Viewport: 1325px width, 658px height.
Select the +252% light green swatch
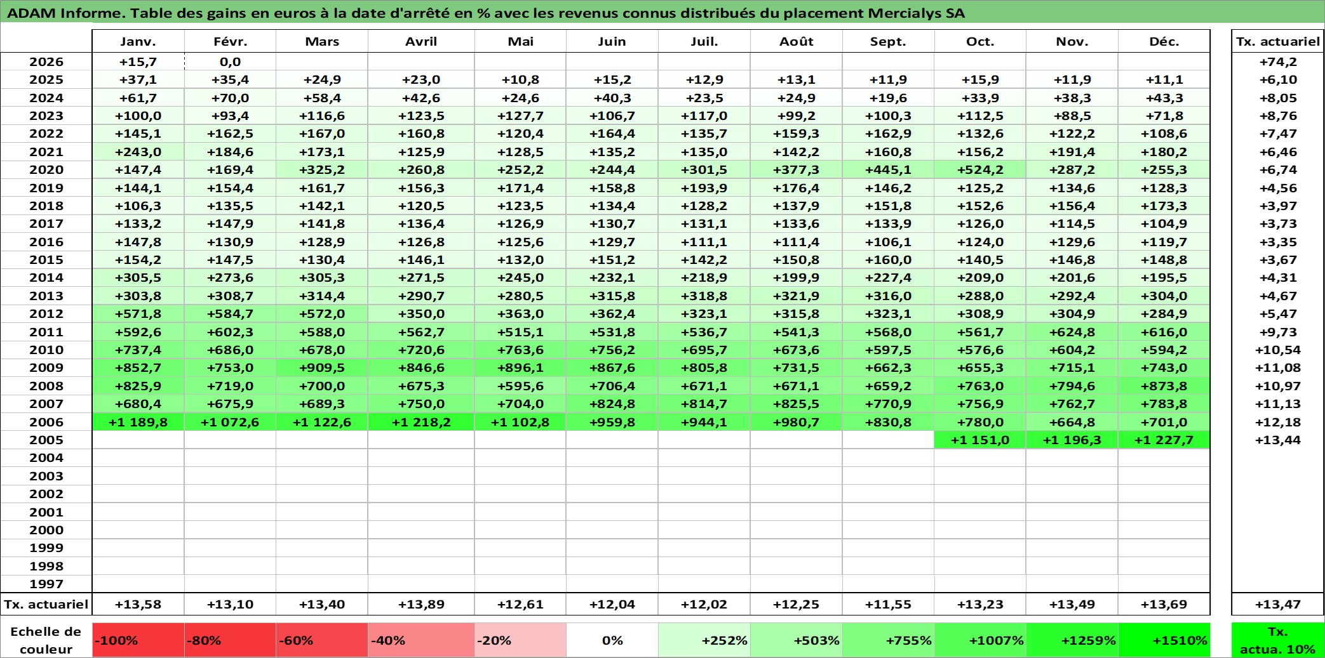(x=704, y=640)
